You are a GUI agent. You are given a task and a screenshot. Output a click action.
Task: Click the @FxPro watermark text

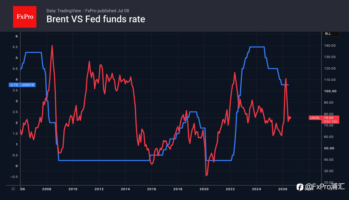pyautogui.click(x=325, y=187)
